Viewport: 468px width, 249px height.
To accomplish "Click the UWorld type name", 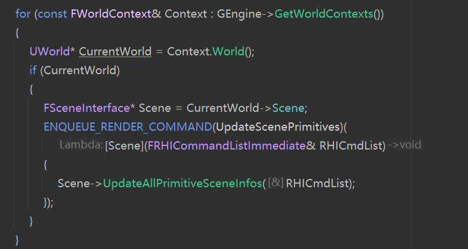I will click(49, 51).
